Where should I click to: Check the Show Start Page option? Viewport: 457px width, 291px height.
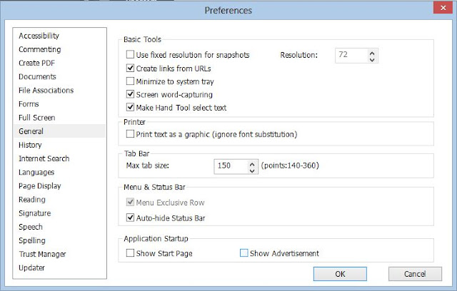click(x=130, y=253)
